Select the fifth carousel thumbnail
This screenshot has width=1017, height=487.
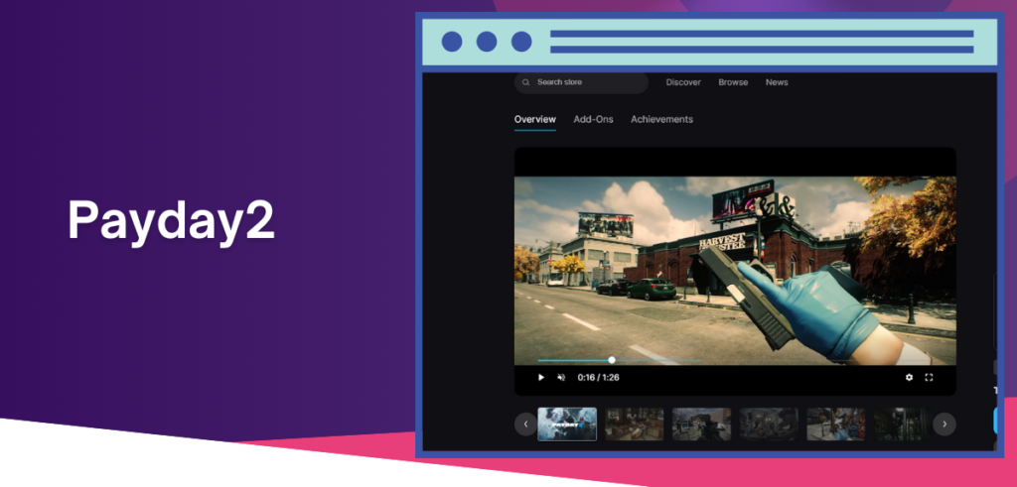click(836, 425)
